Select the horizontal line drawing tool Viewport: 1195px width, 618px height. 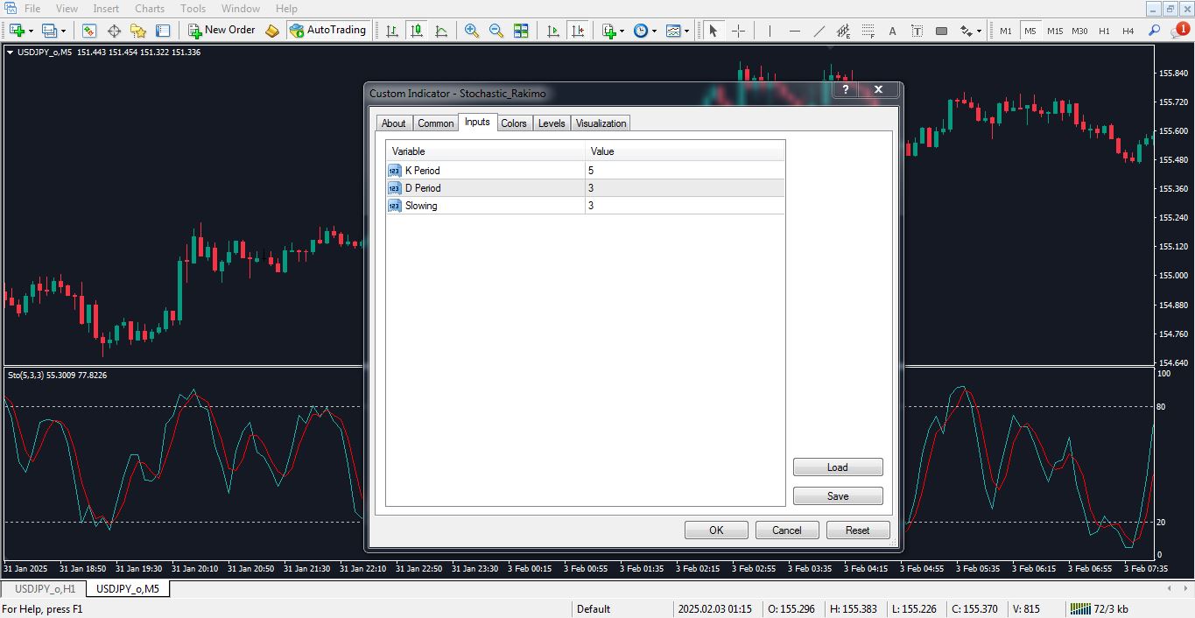point(794,31)
